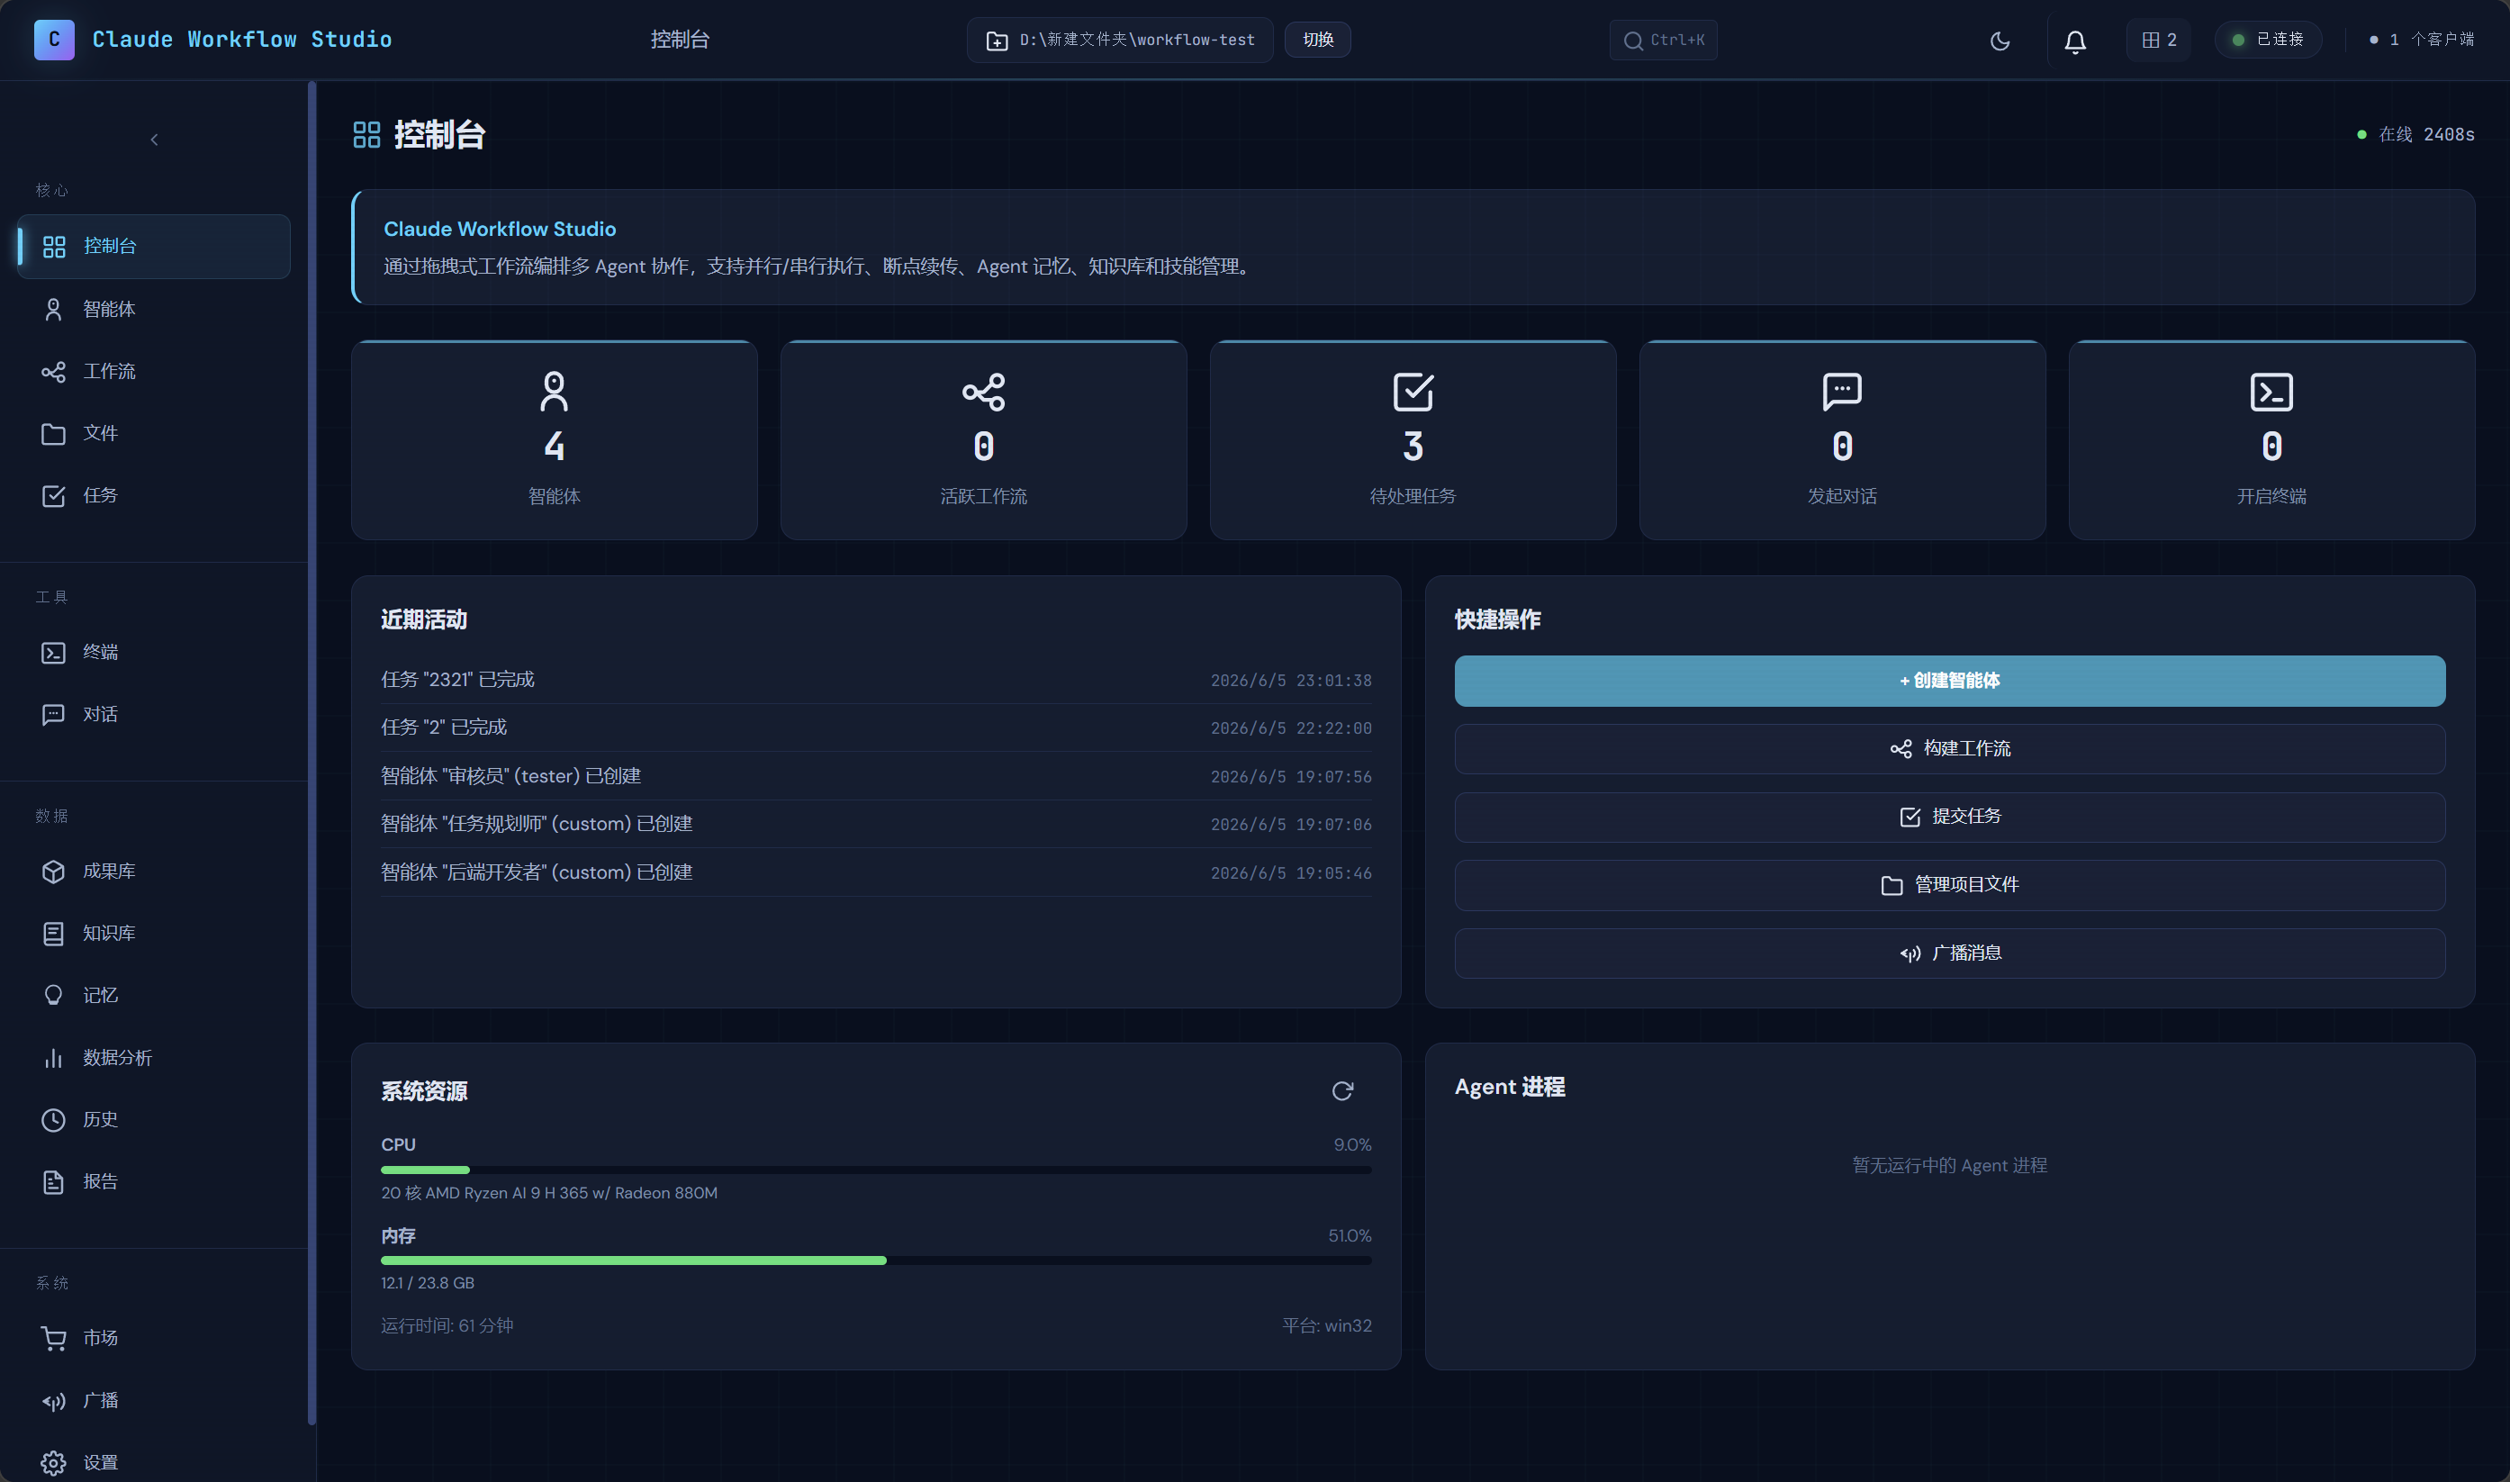Open 数据分析 in the sidebar
Screen dimensions: 2510x1482
pyautogui.click(x=154, y=1058)
